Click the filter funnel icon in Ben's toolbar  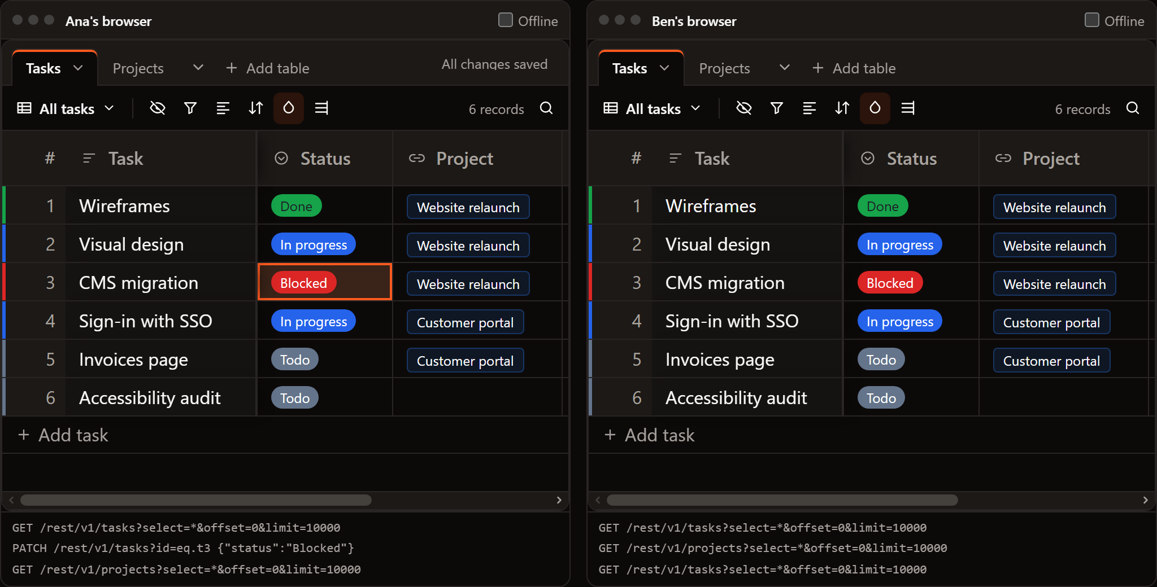coord(777,108)
